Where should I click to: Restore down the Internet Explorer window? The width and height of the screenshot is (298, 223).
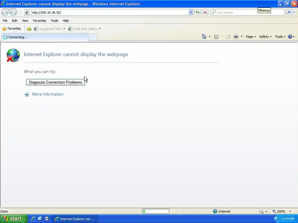tap(287, 3)
